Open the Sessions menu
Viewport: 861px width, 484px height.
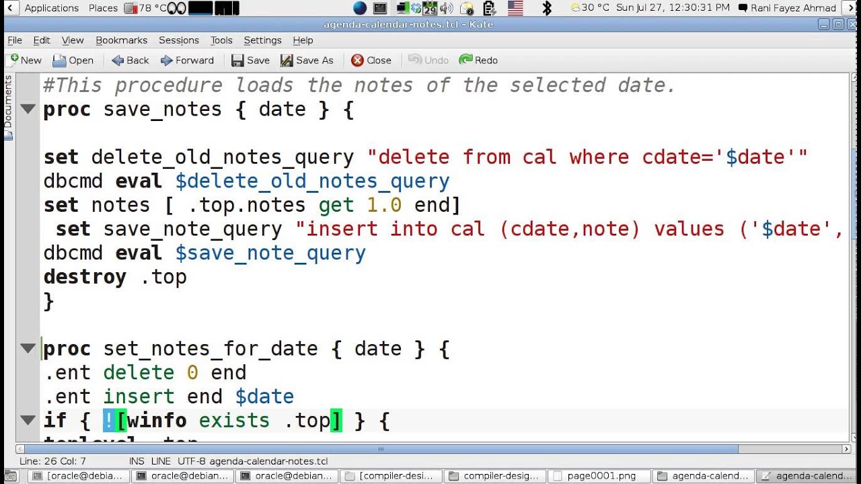[179, 40]
